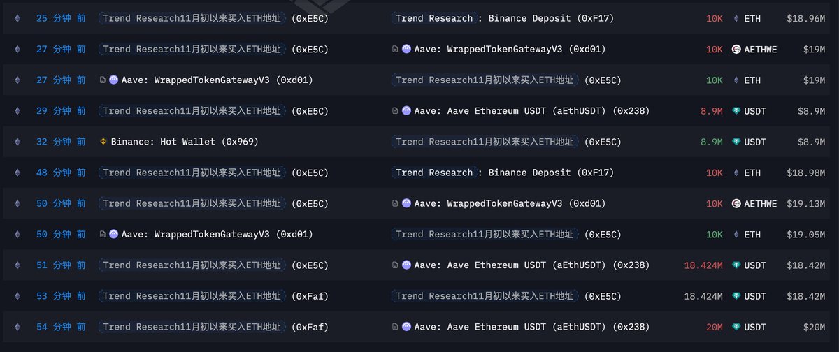Click the red 8.9M amount in 29 分钟前 row

(712, 111)
